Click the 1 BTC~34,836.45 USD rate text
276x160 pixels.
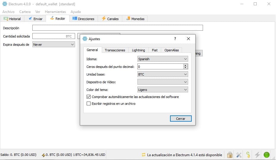coord(89,155)
